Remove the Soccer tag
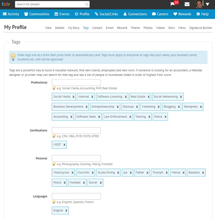Viewport: 215px width, 220px height. pyautogui.click(x=101, y=183)
